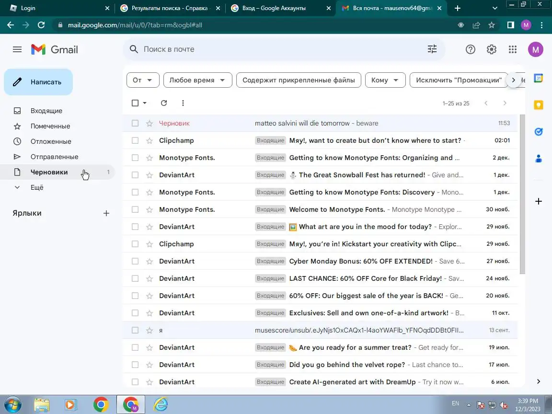The image size is (552, 414).
Task: Open a new browser tab
Action: point(457,8)
